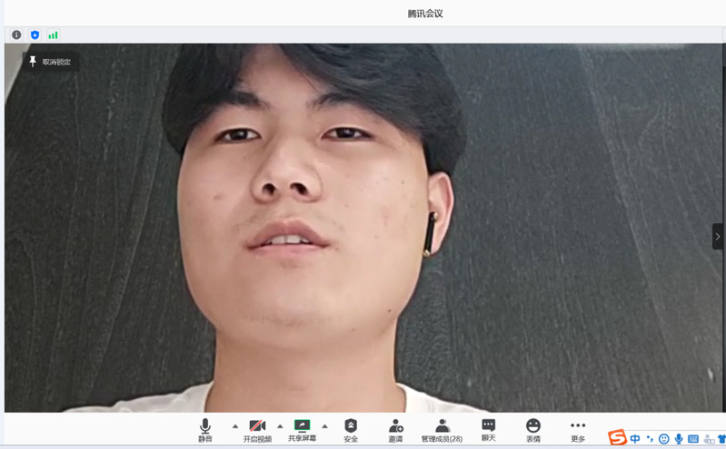Show meeting info via the info icon

[16, 34]
